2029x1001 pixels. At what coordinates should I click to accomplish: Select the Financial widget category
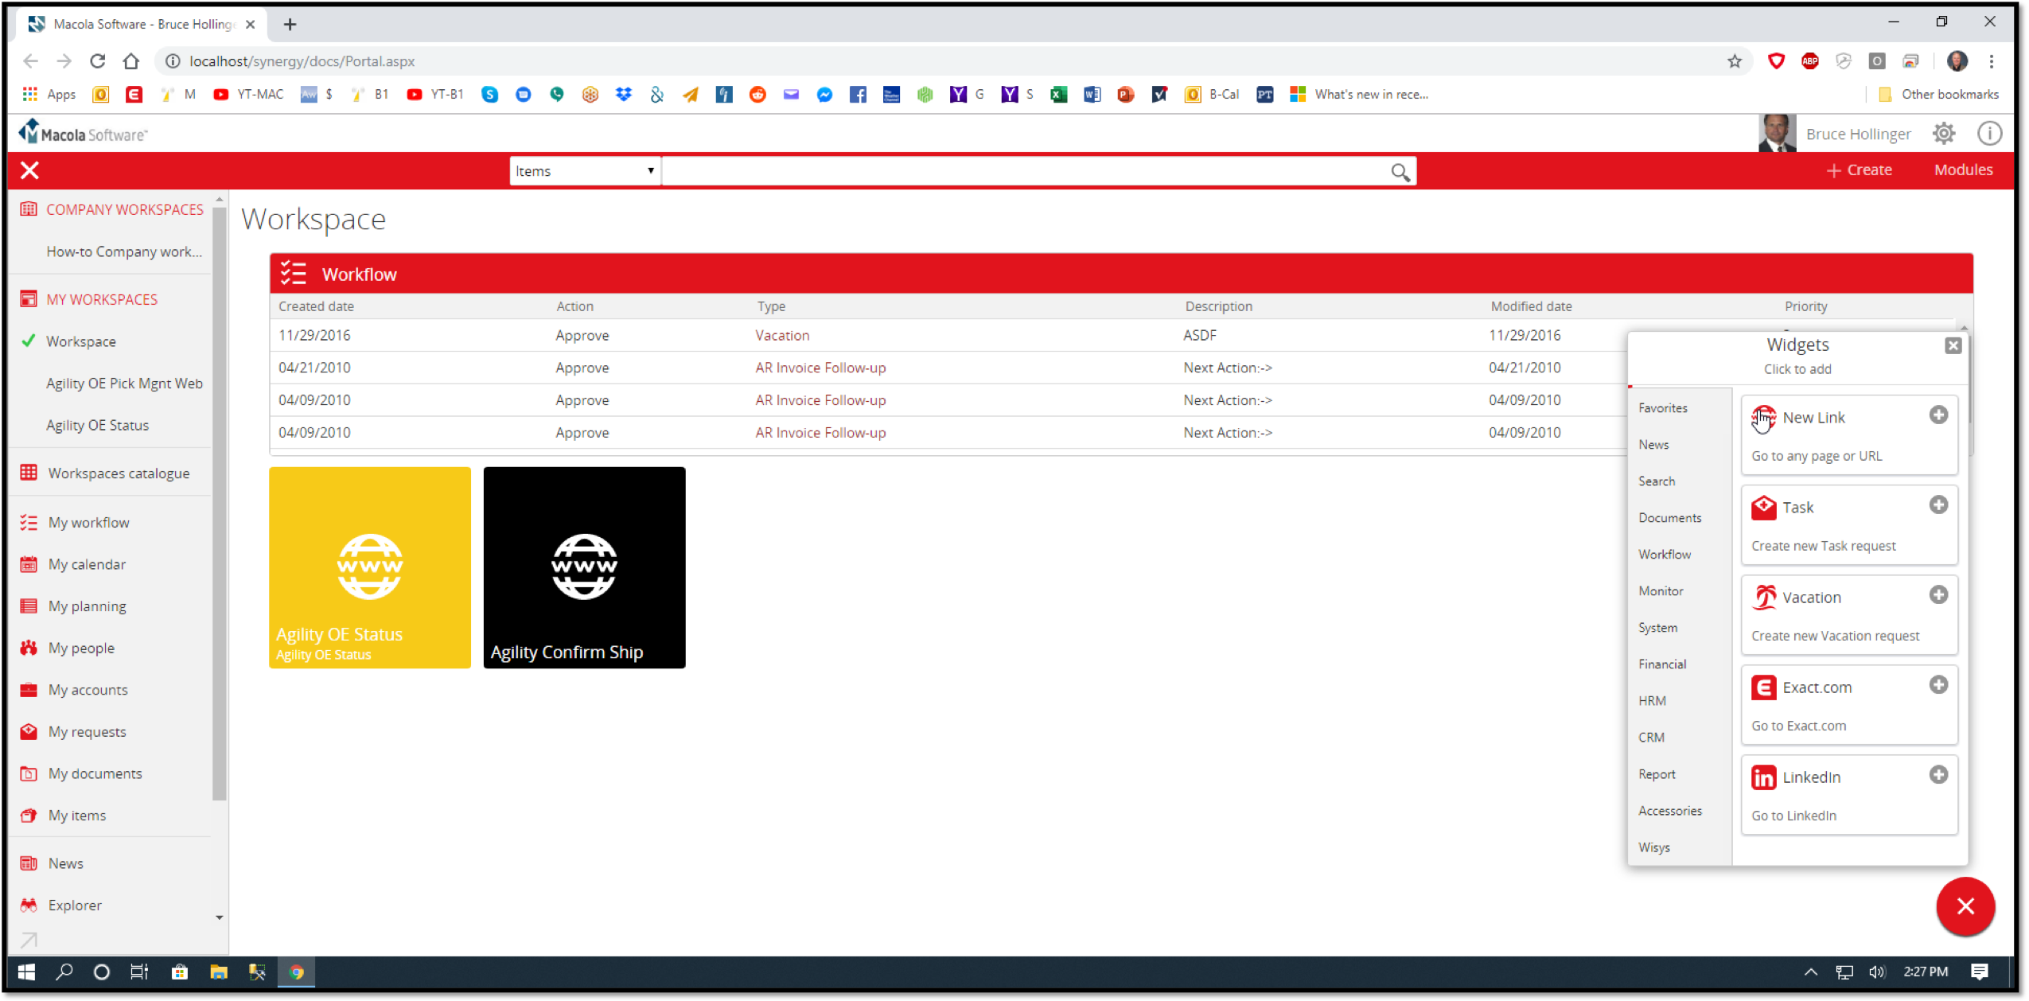pyautogui.click(x=1664, y=664)
